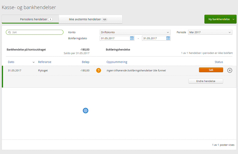Screen dimensions: 238x154
Task: Switch to Ikke avstemte hendelser tab
Action: point(91,19)
